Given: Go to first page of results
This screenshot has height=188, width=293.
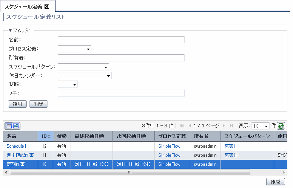Looking at the screenshot, I should (x=182, y=125).
